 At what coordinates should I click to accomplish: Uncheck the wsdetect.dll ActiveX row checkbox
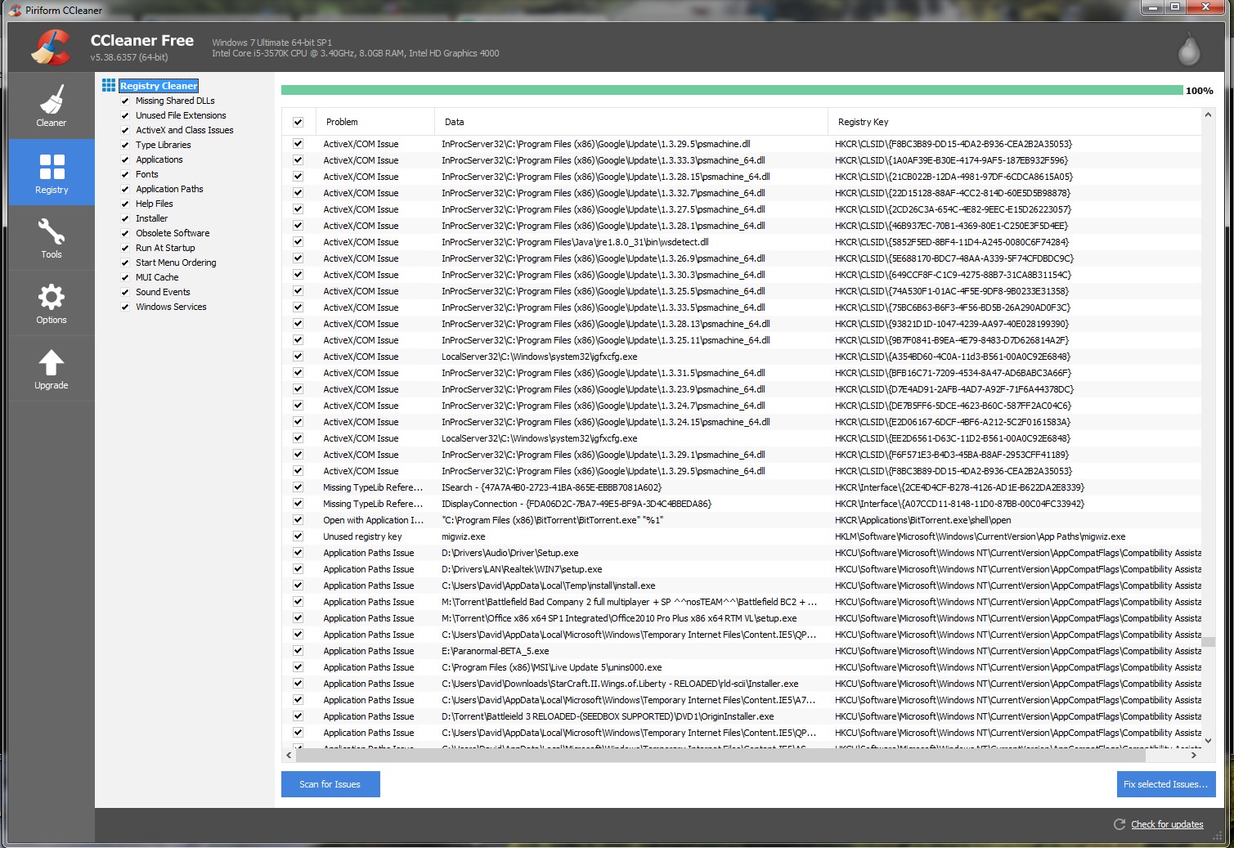click(298, 242)
